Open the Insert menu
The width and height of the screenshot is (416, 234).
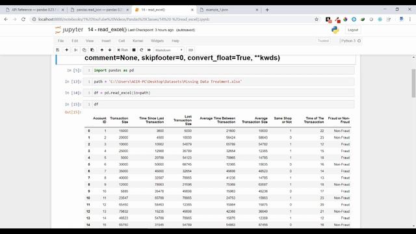coord(106,41)
